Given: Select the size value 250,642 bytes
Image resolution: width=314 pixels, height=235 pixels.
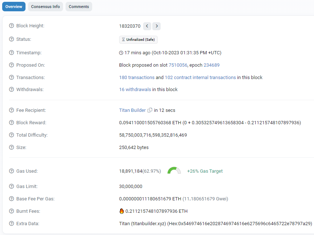Looking at the screenshot, I should 134,148.
